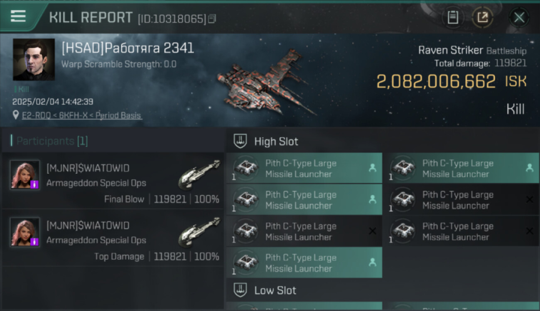Click the Raven Striker ship image
The image size is (540, 311).
[x=266, y=83]
